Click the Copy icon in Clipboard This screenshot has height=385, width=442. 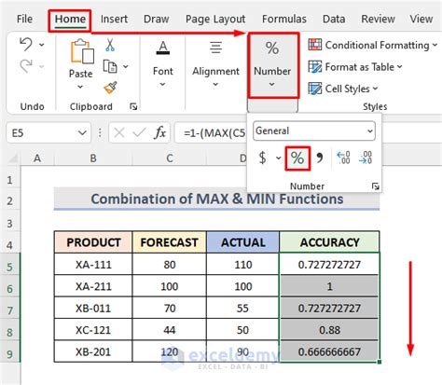point(110,66)
